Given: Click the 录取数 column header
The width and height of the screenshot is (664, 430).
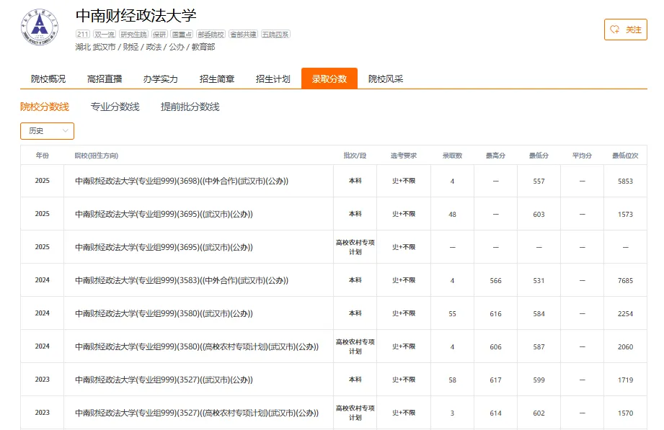Looking at the screenshot, I should 452,156.
